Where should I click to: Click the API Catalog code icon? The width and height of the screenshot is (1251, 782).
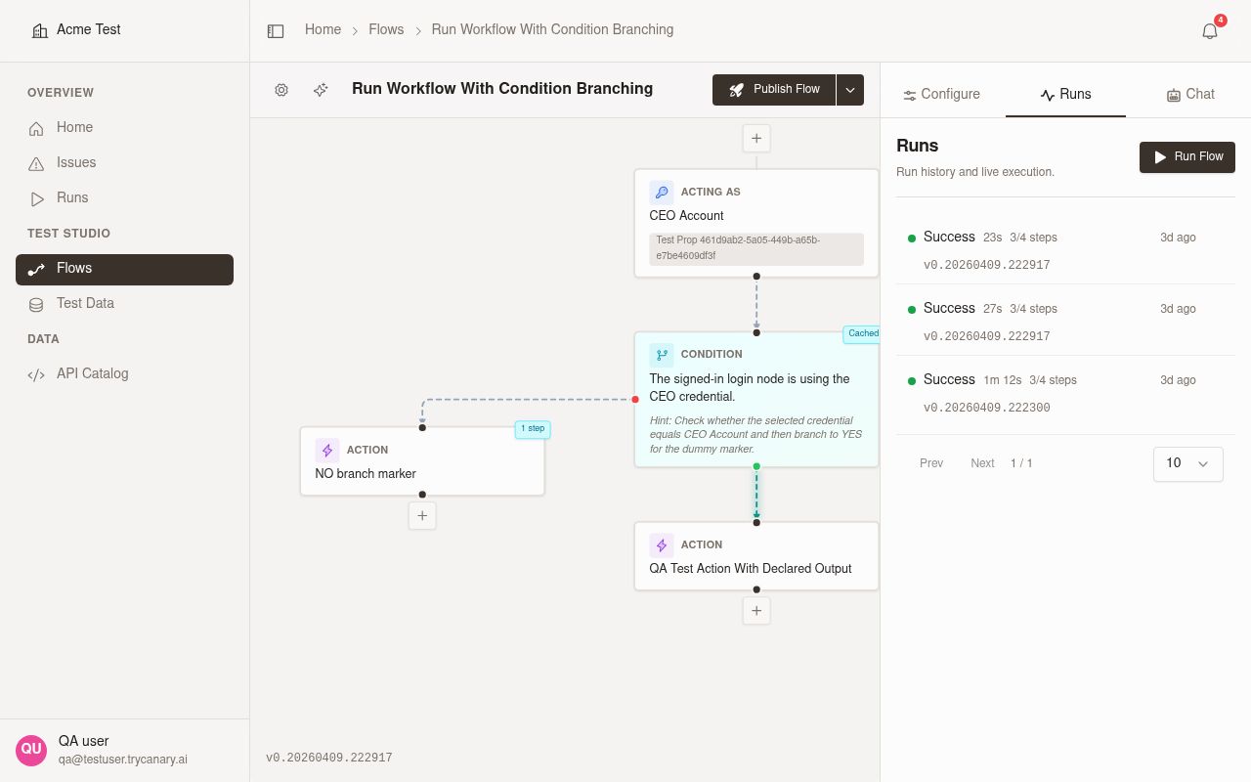(36, 374)
